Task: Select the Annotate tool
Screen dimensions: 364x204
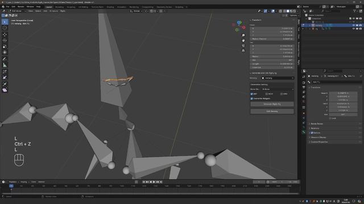Action: click(x=5, y=59)
